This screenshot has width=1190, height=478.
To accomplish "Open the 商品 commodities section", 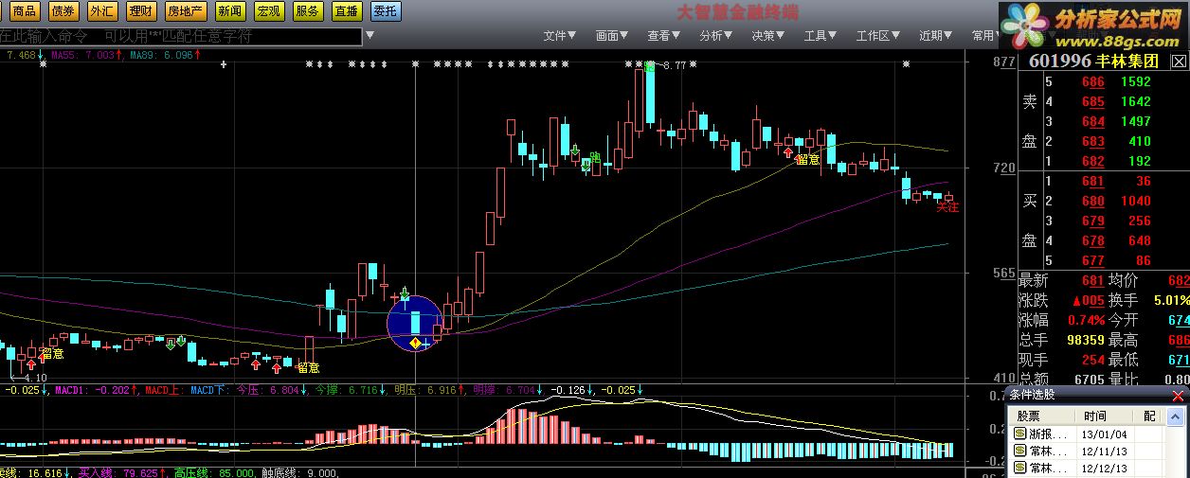I will pyautogui.click(x=25, y=11).
